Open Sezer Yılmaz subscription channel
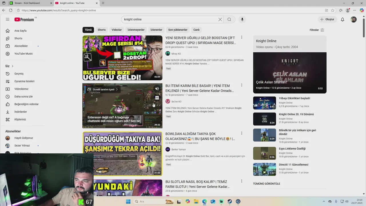The height and width of the screenshot is (206, 366). pyautogui.click(x=22, y=146)
